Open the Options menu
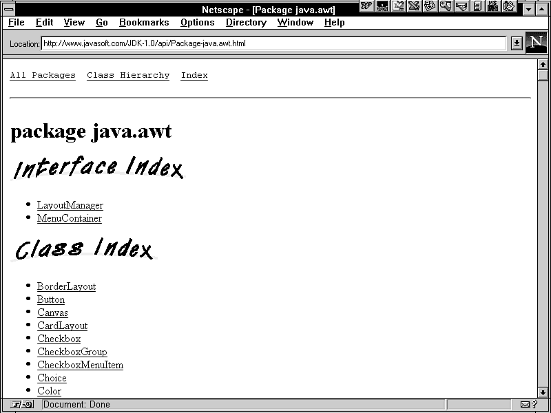This screenshot has height=413, width=551. click(198, 23)
